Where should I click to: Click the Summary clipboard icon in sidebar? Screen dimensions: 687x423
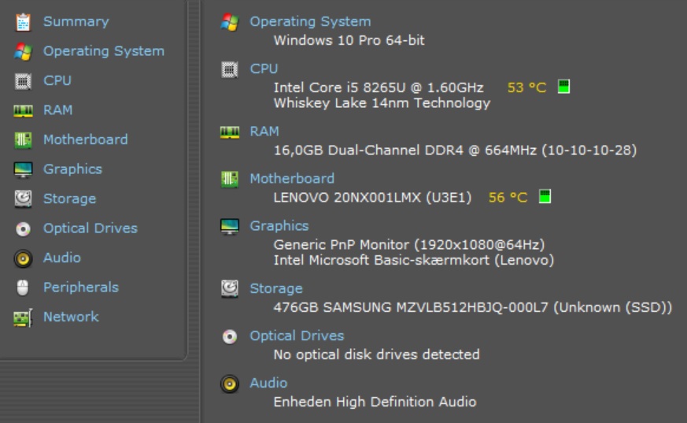click(23, 22)
